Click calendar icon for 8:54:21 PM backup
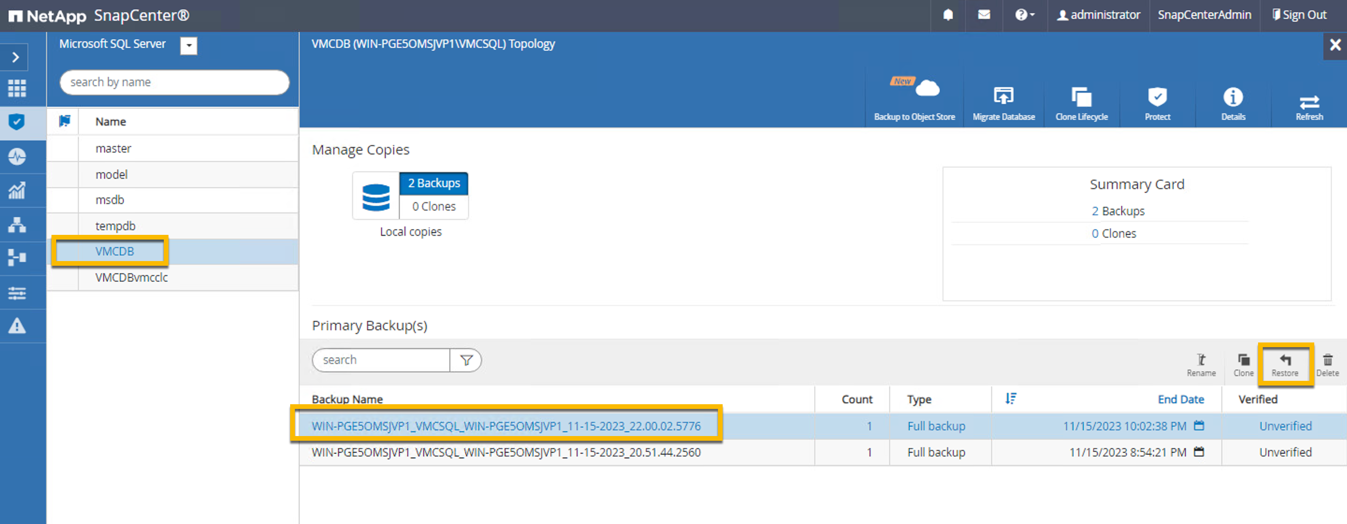1347x524 pixels. 1199,452
